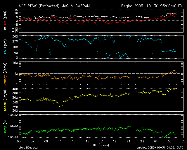Click the 'start DOY: 303' footer text
The height and width of the screenshot is (150, 187).
28,148
